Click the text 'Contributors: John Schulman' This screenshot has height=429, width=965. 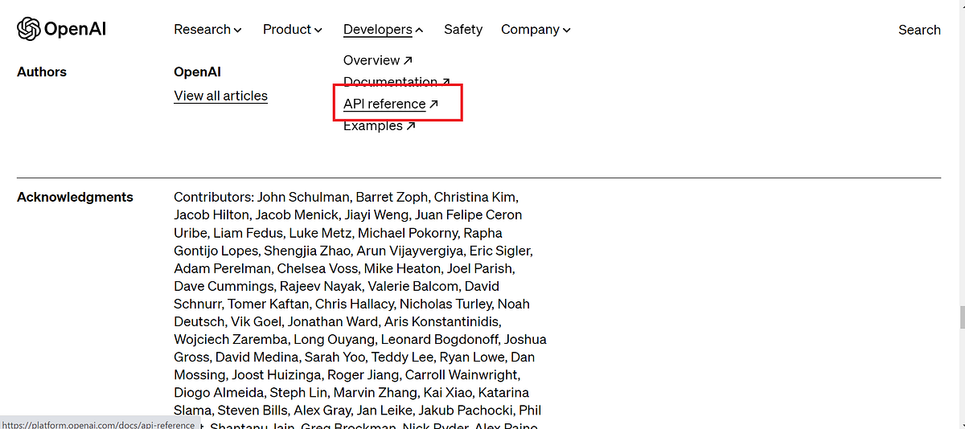pyautogui.click(x=262, y=197)
